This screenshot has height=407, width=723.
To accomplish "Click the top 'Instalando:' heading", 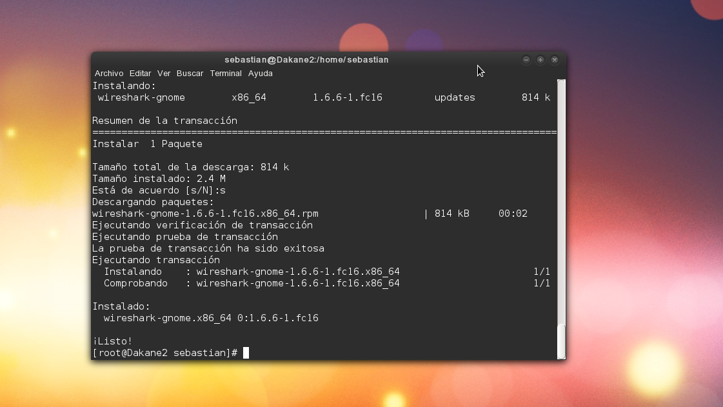I will pos(124,86).
